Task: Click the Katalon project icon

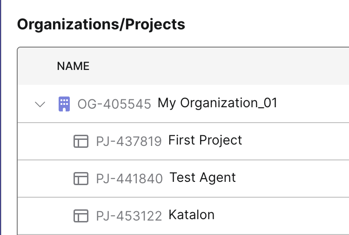Action: point(81,215)
